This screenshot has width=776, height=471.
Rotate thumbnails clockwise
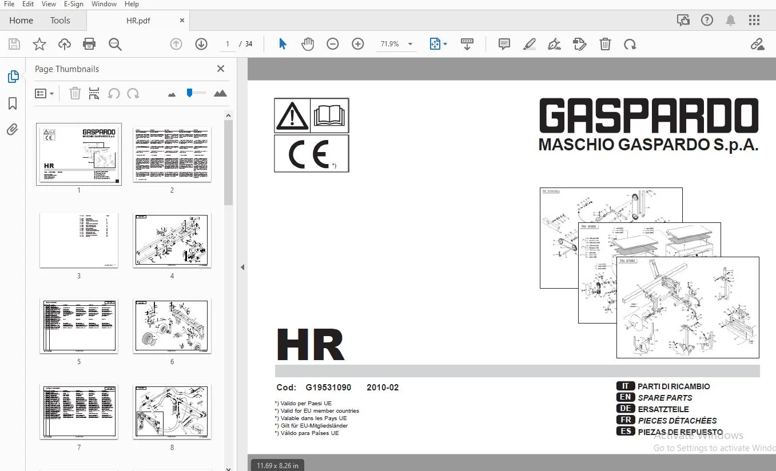pyautogui.click(x=133, y=93)
